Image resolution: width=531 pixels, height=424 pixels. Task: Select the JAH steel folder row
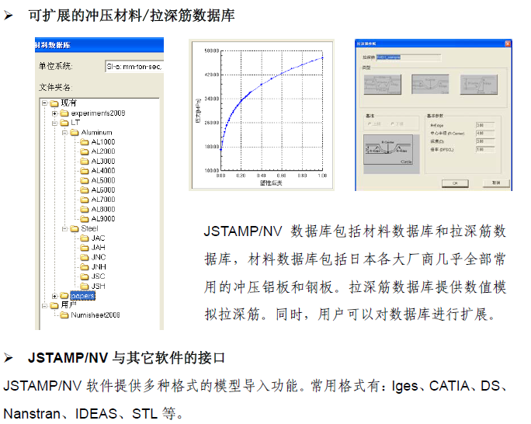coord(93,248)
